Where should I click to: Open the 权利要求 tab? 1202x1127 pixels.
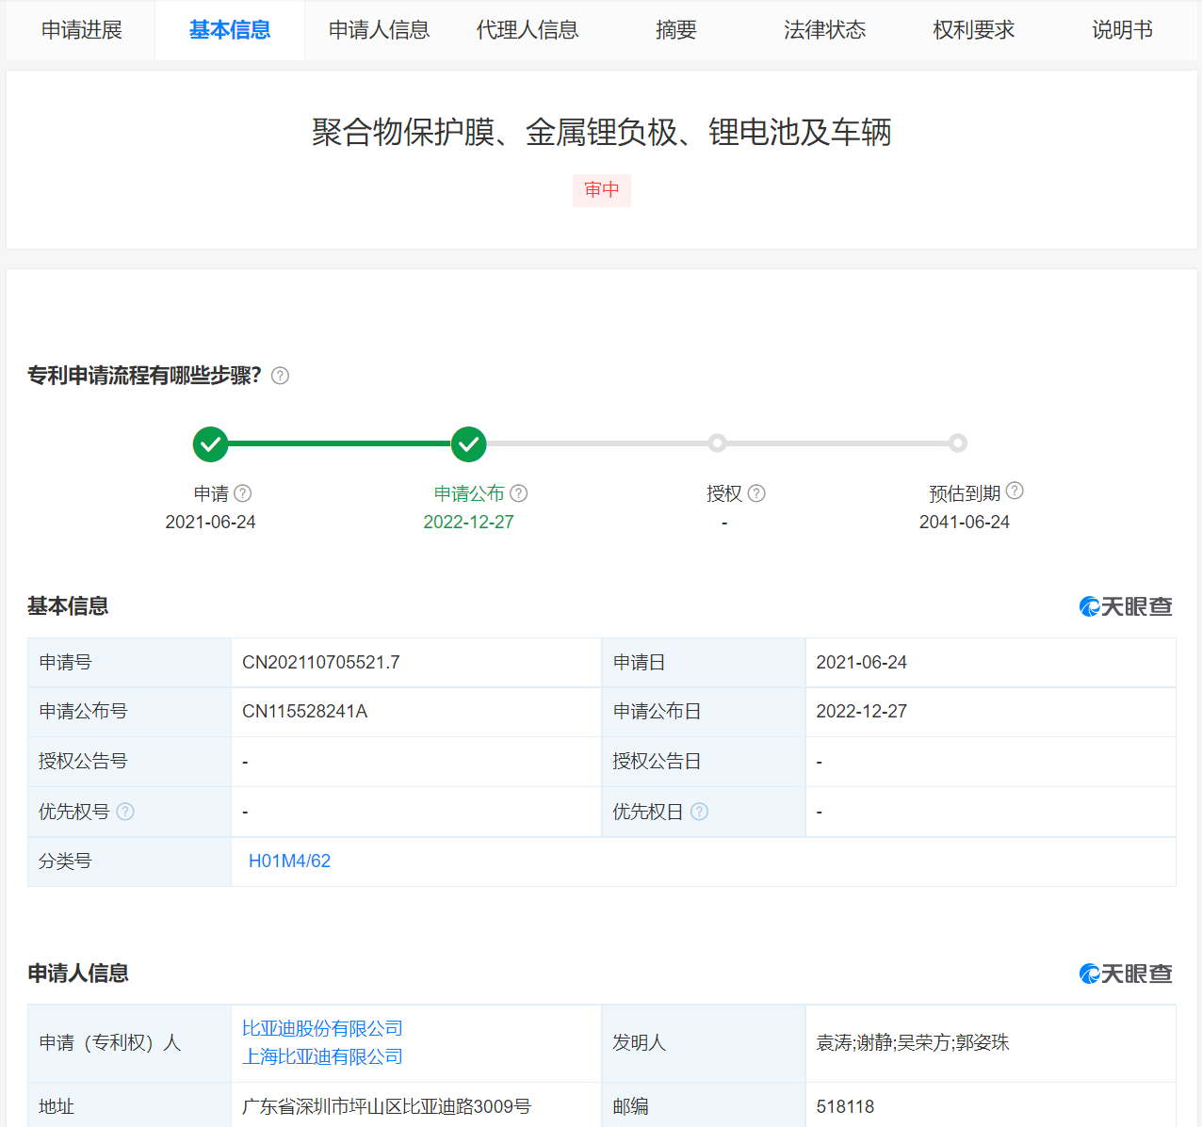coord(974,30)
